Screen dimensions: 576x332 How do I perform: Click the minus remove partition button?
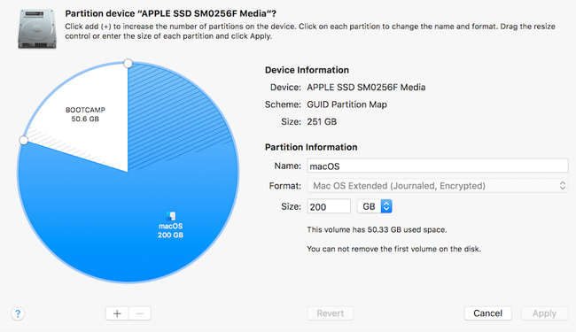click(x=140, y=313)
